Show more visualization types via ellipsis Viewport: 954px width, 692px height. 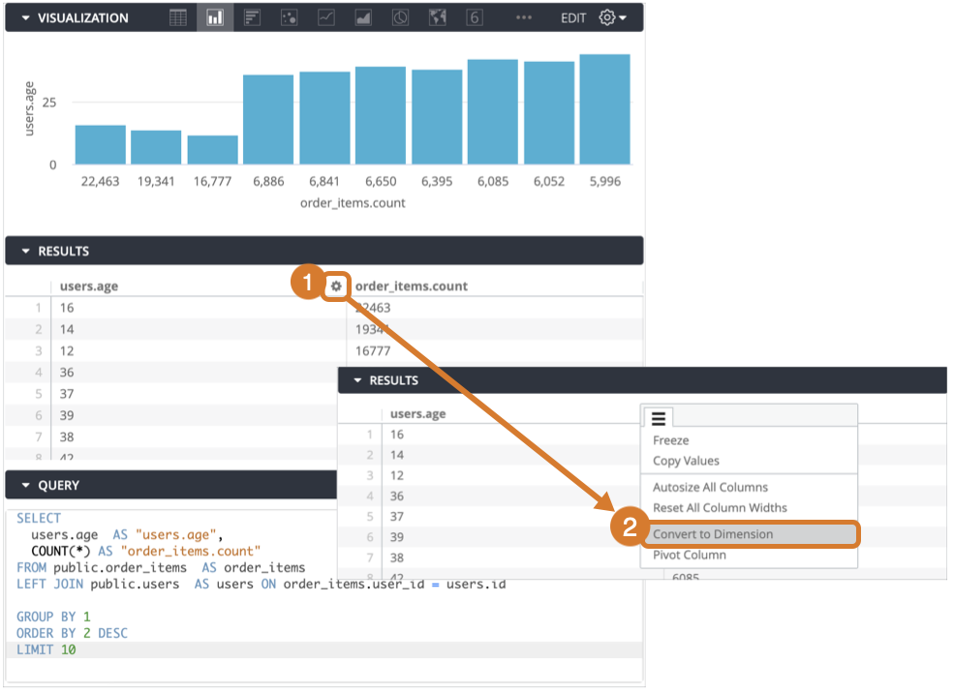[x=524, y=17]
